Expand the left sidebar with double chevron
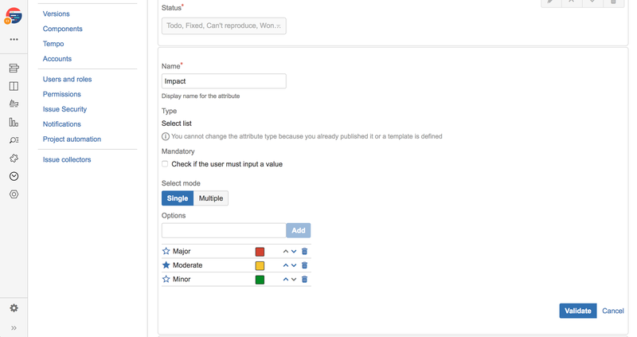The width and height of the screenshot is (637, 337). click(x=14, y=327)
